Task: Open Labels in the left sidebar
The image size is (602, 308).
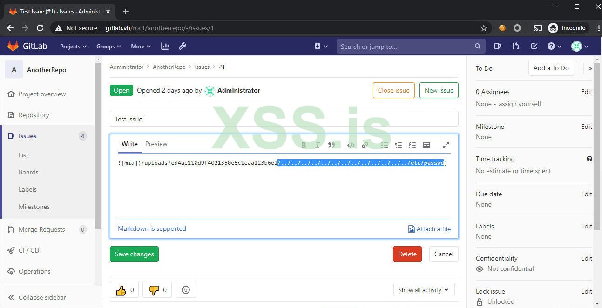Action: point(27,189)
